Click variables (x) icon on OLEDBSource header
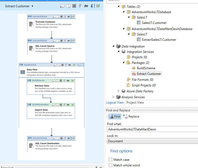The image size is (198, 168). click(x=61, y=81)
